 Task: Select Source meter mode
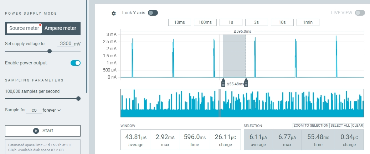[24, 28]
